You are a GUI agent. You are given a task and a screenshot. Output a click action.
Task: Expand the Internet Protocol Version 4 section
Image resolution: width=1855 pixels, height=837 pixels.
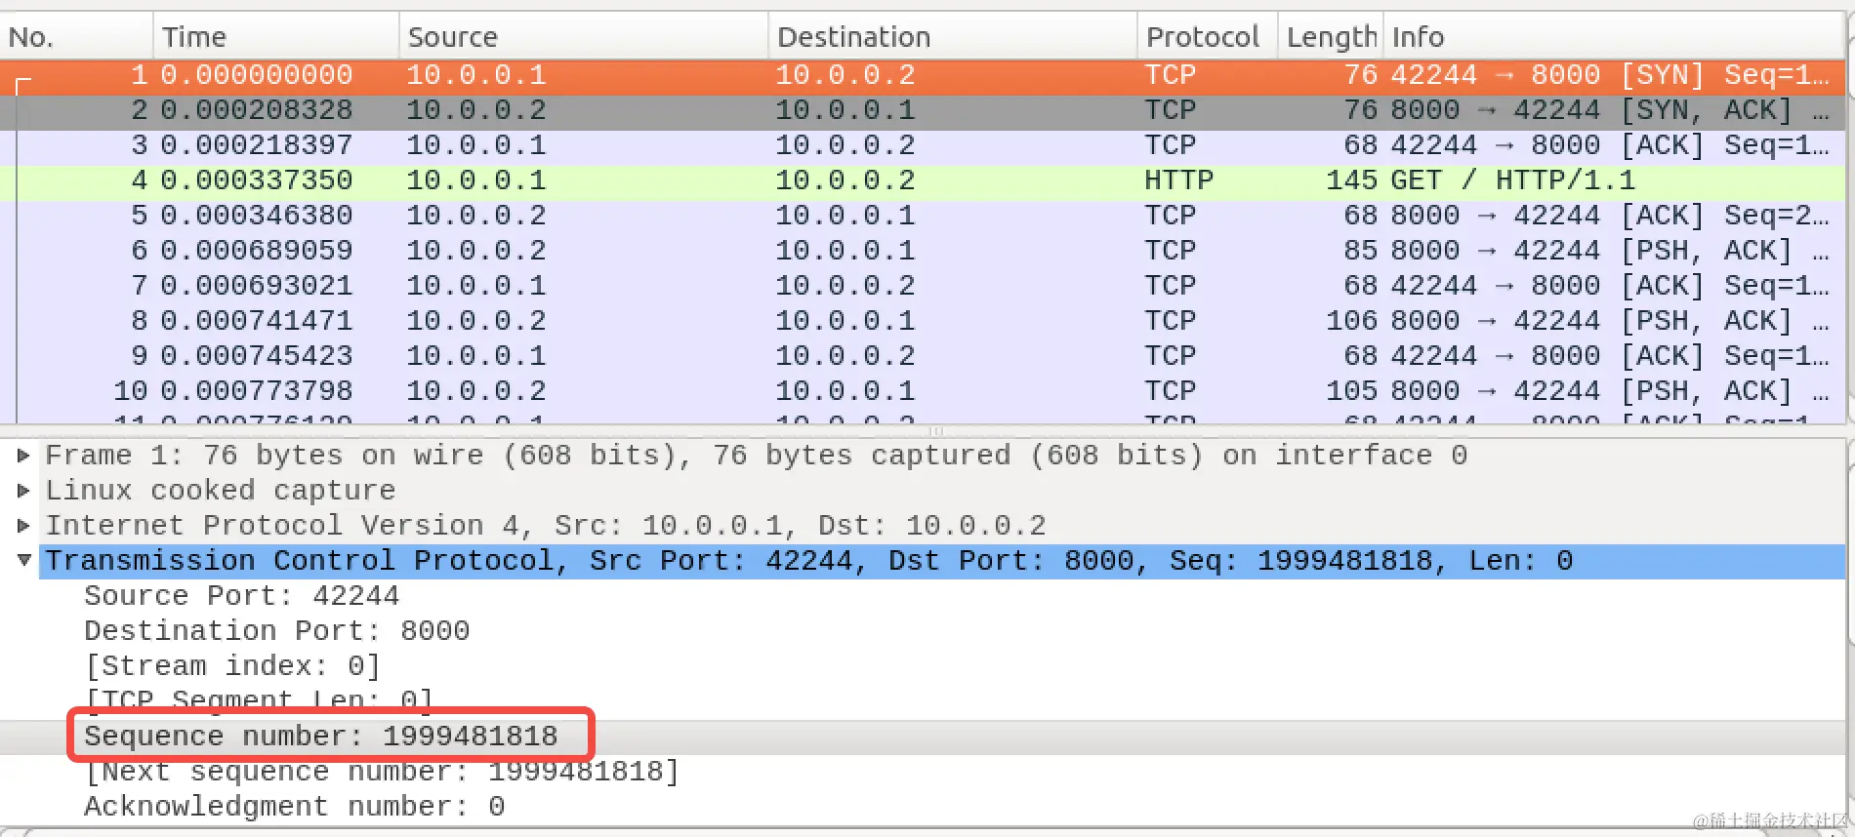23,526
